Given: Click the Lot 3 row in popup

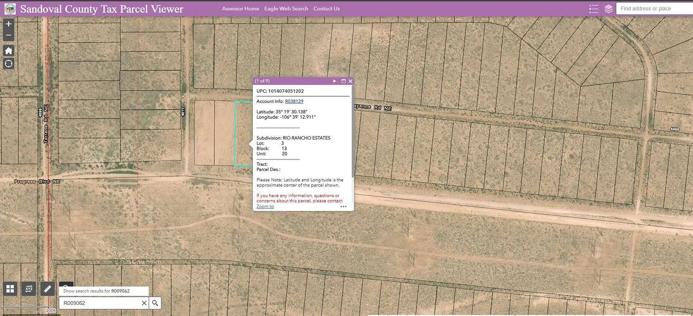Looking at the screenshot, I should (x=270, y=143).
